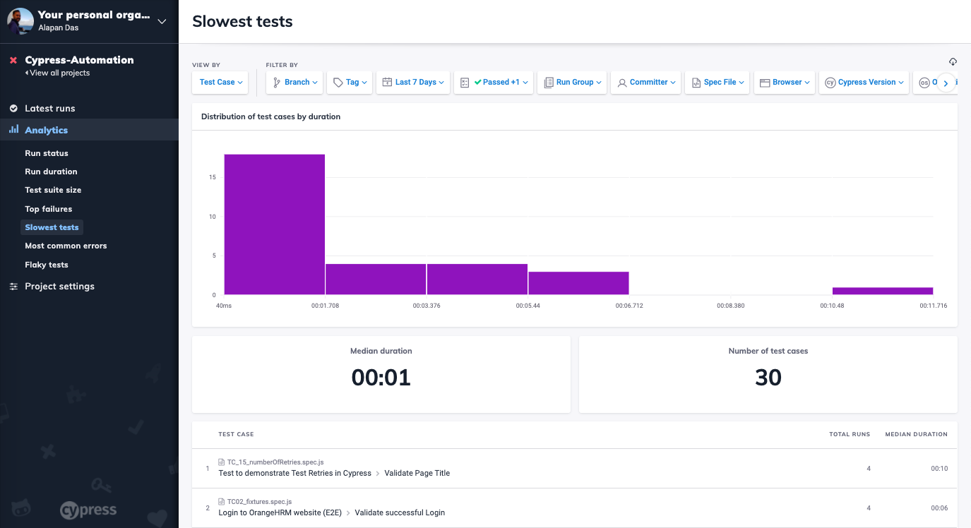Open Test suite size analytics
The height and width of the screenshot is (528, 971).
pyautogui.click(x=53, y=190)
